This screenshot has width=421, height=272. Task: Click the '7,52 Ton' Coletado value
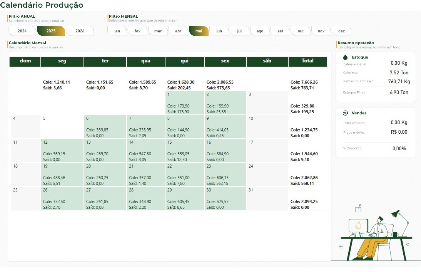[399, 72]
